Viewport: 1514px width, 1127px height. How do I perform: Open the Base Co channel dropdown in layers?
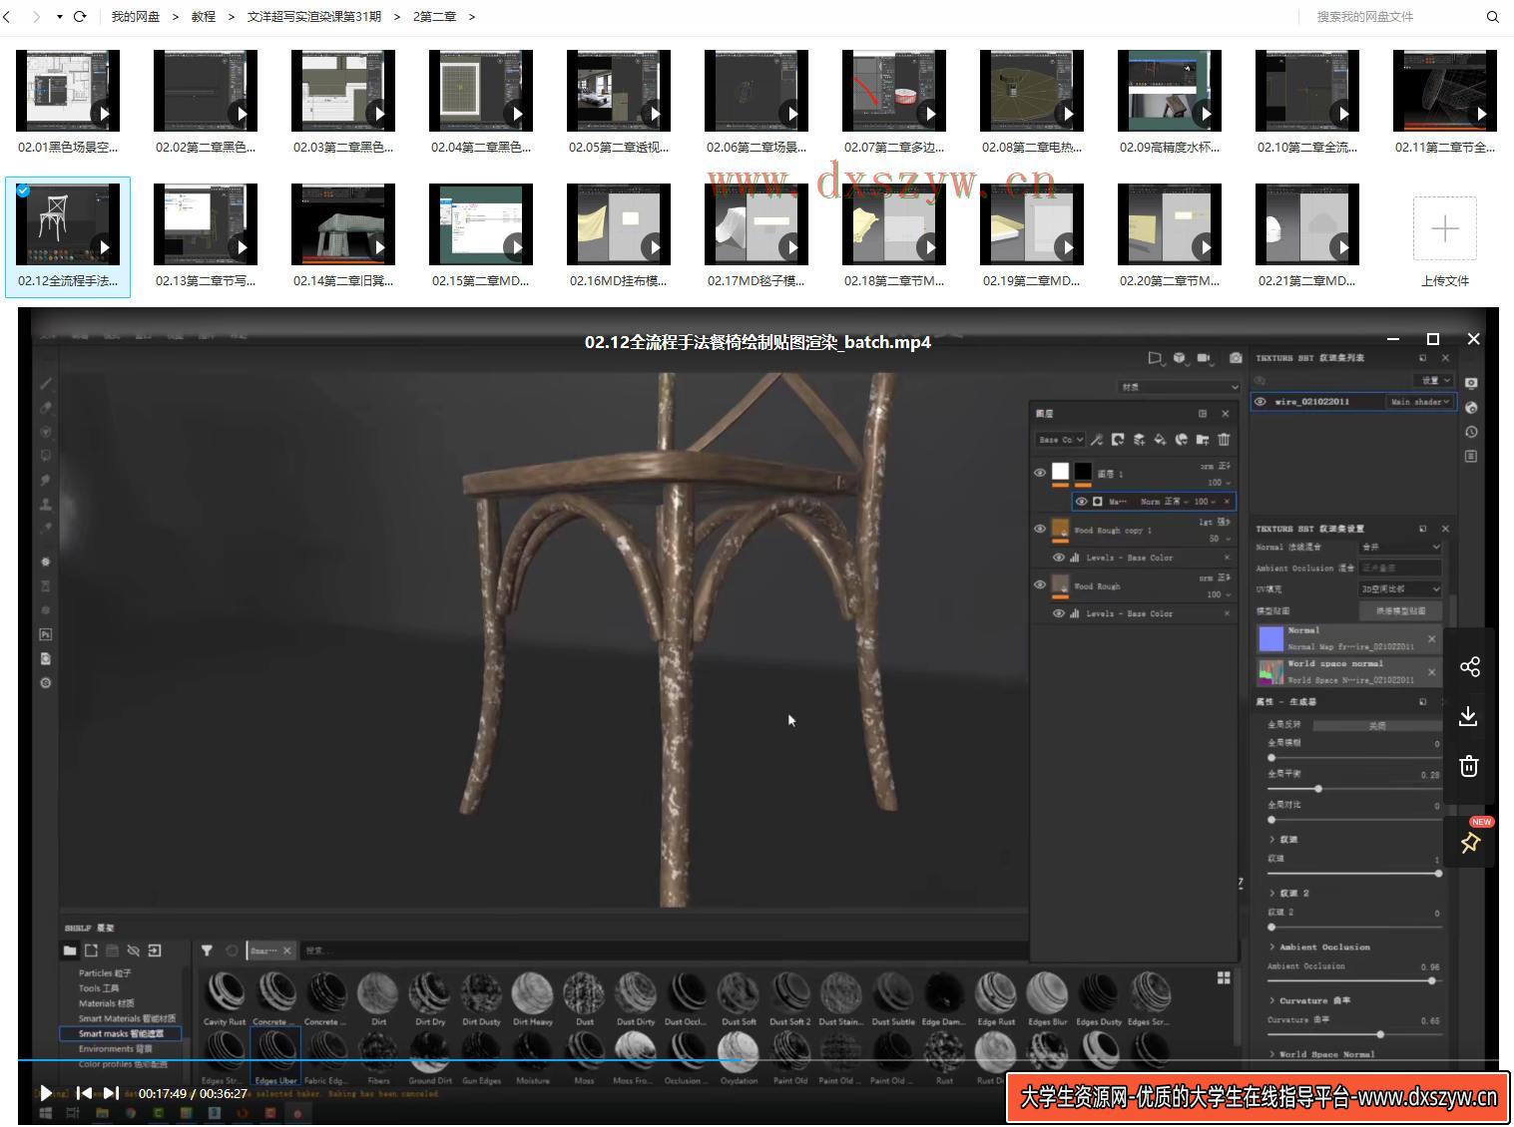tap(1060, 440)
